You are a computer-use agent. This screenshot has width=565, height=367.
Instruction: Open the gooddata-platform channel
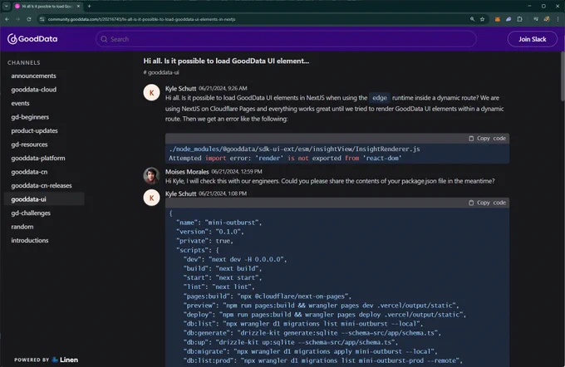tap(38, 158)
